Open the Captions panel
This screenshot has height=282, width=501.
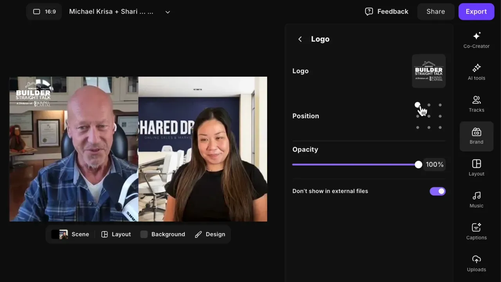[x=476, y=231]
